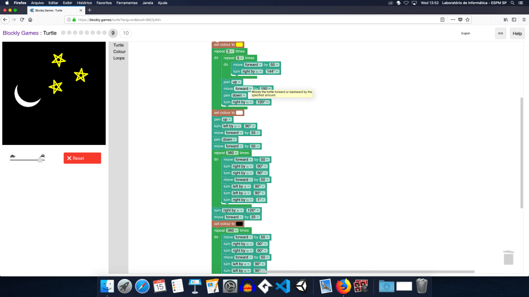Image resolution: width=529 pixels, height=297 pixels.
Task: Open Safari from the dock
Action: coord(142,285)
